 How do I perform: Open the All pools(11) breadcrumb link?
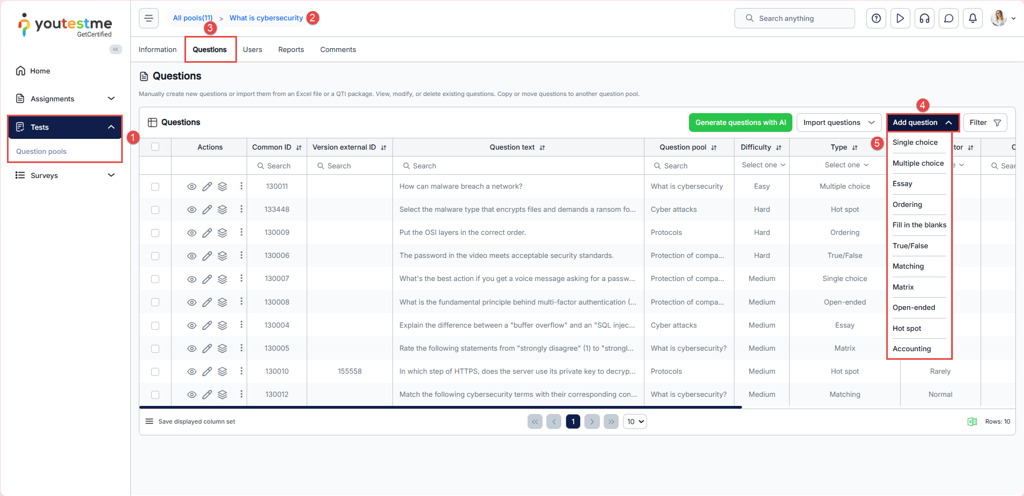point(192,18)
